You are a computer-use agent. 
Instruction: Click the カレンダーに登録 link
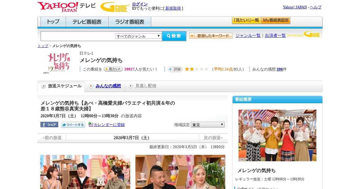pos(109,125)
